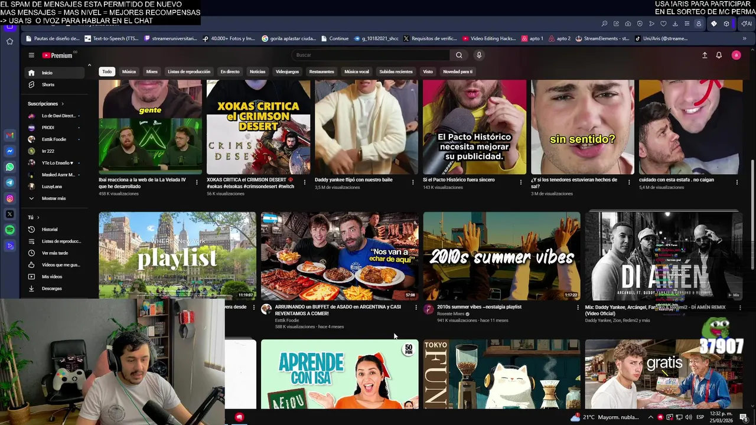Viewport: 756px width, 425px height.
Task: Open Telegram in the browser sidebar
Action: (x=9, y=183)
